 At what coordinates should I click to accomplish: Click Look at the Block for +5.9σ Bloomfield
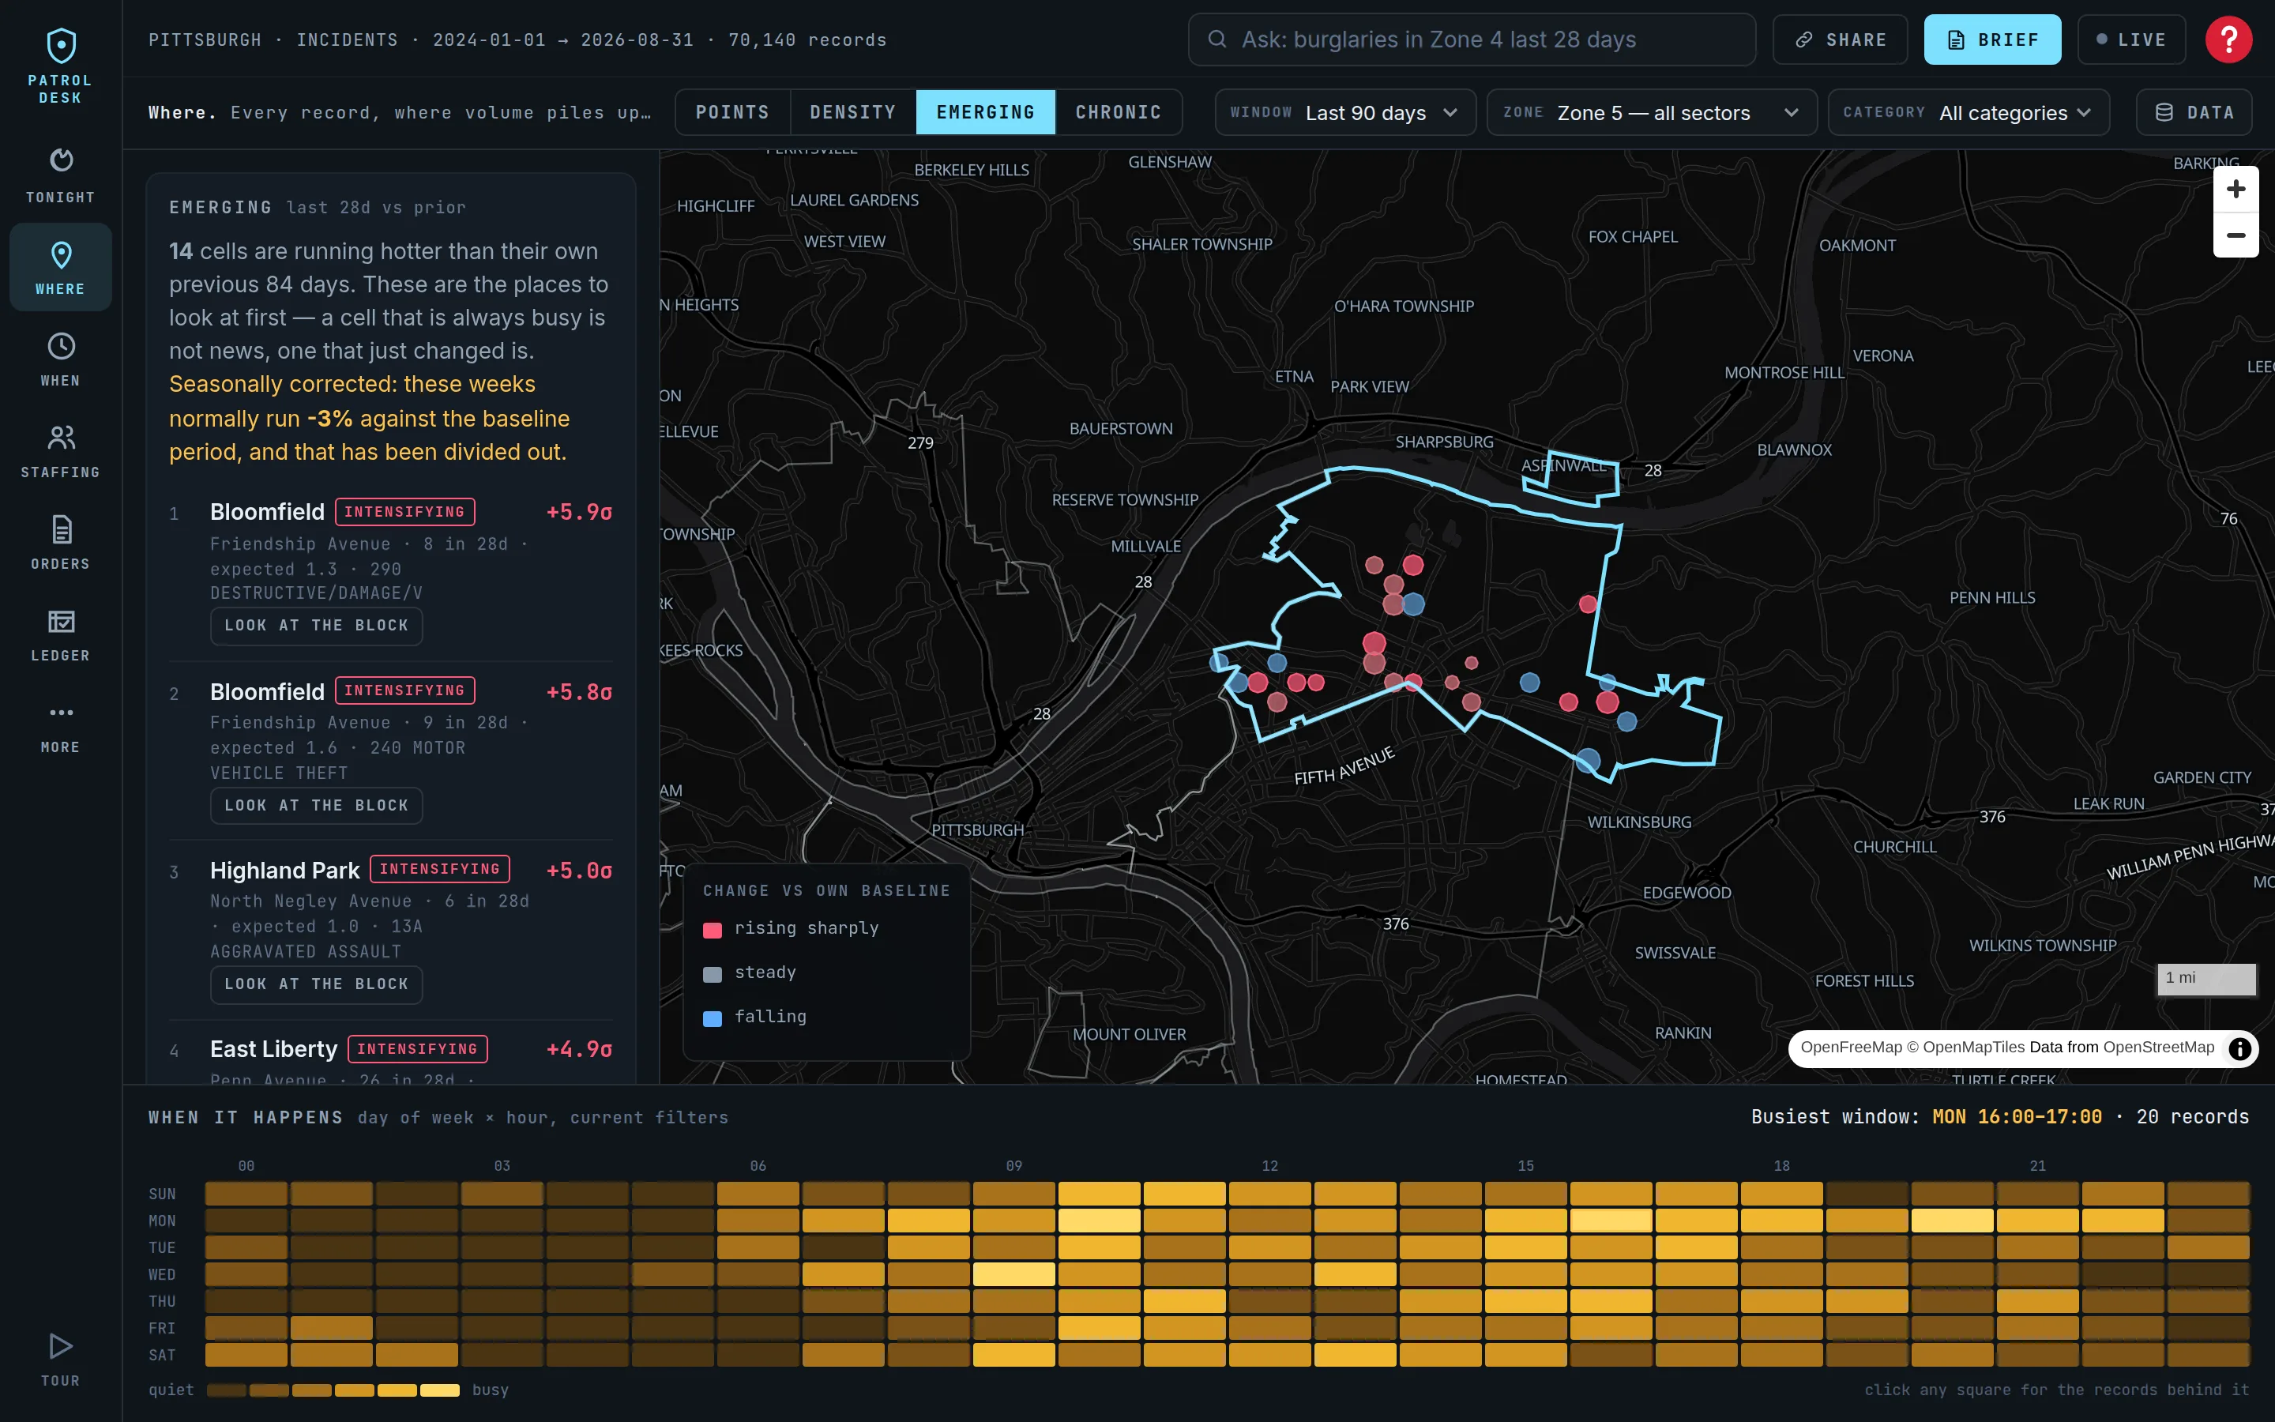pyautogui.click(x=316, y=626)
